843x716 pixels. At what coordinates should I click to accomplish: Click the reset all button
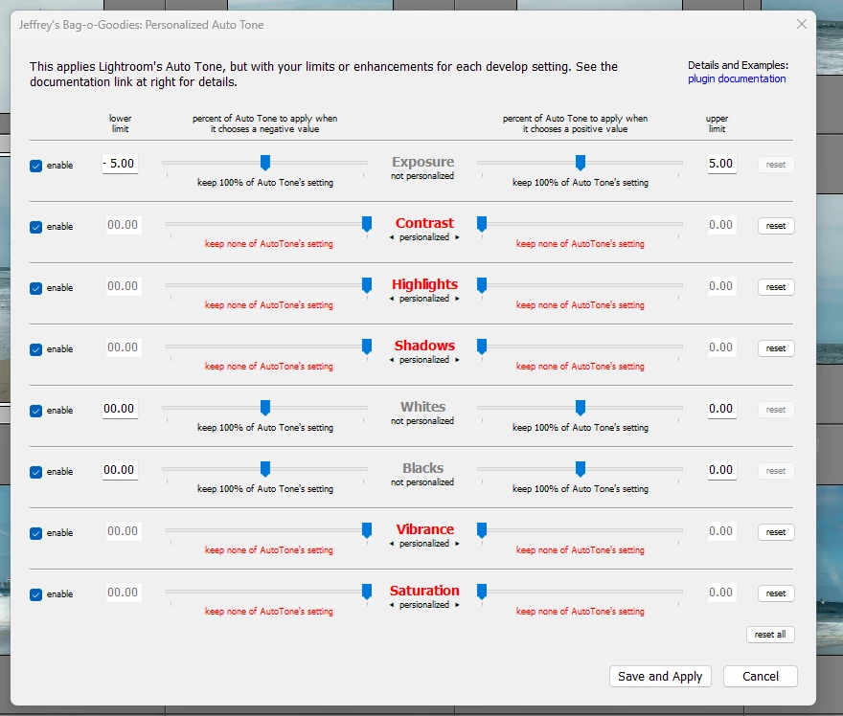pos(770,635)
